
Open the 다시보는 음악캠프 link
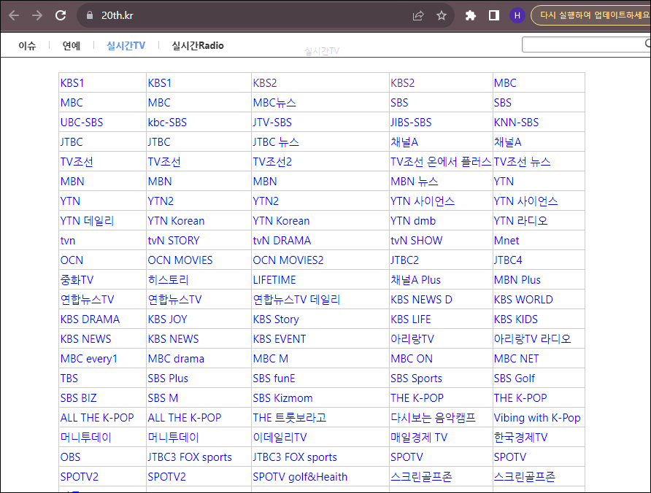433,418
